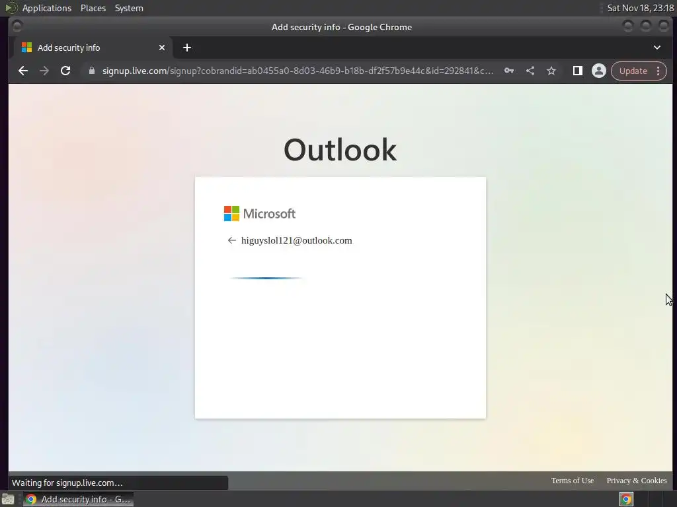The height and width of the screenshot is (507, 677).
Task: Expand the tab search dropdown arrow
Action: coord(657,48)
